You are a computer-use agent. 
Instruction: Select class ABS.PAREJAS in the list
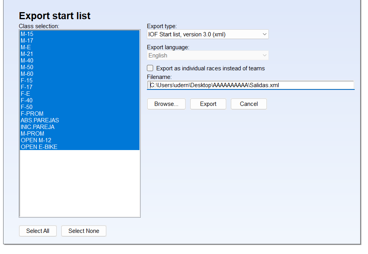[x=80, y=120]
